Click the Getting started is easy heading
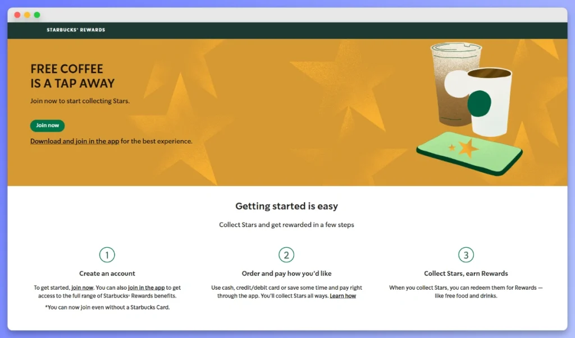Image resolution: width=575 pixels, height=338 pixels. coord(286,206)
